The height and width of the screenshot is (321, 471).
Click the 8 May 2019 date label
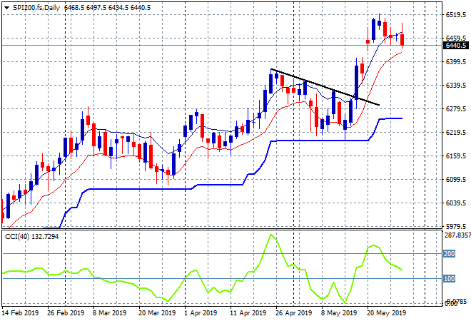coord(339,313)
